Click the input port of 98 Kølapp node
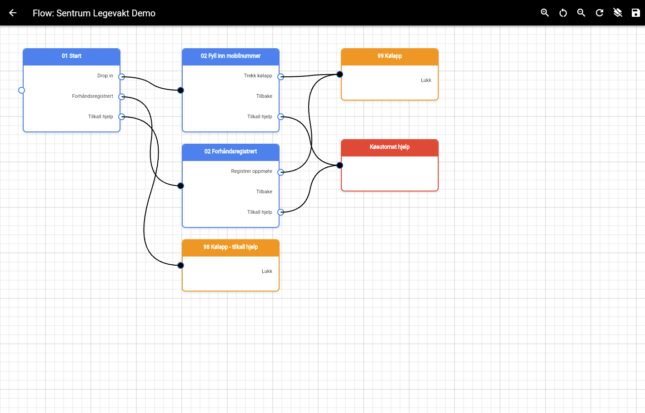The image size is (645, 413). tap(180, 265)
